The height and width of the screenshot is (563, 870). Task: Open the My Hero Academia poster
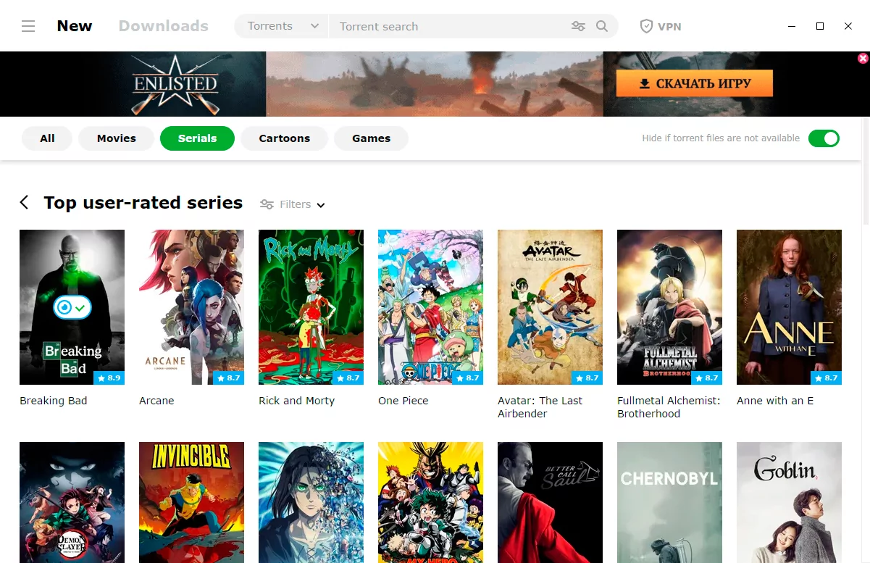point(430,502)
